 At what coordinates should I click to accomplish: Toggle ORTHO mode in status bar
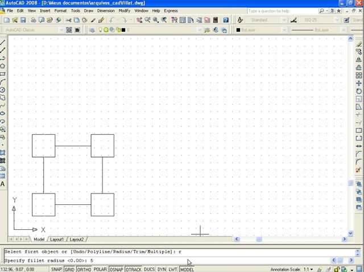pyautogui.click(x=84, y=269)
